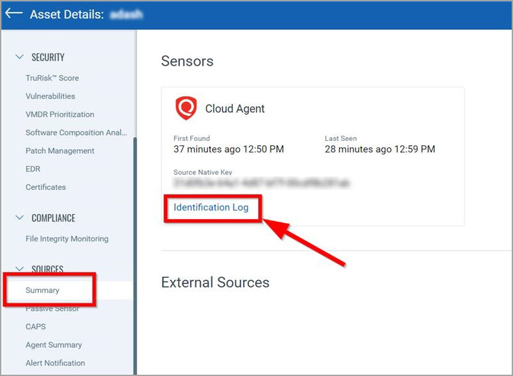Click the Qualys Cloud Agent shield icon
This screenshot has height=376, width=513.
(186, 108)
